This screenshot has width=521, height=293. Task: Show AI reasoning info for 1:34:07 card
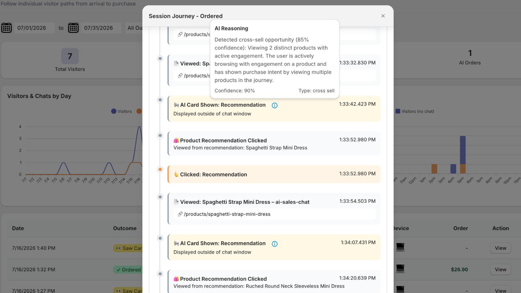click(x=275, y=244)
